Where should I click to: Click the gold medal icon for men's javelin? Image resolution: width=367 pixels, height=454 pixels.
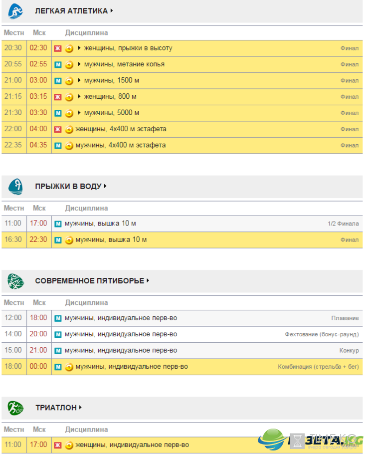coord(69,64)
